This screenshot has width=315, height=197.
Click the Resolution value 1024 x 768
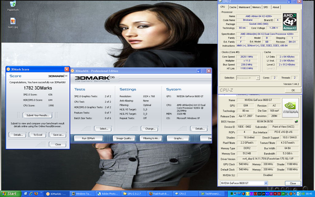[149, 96]
